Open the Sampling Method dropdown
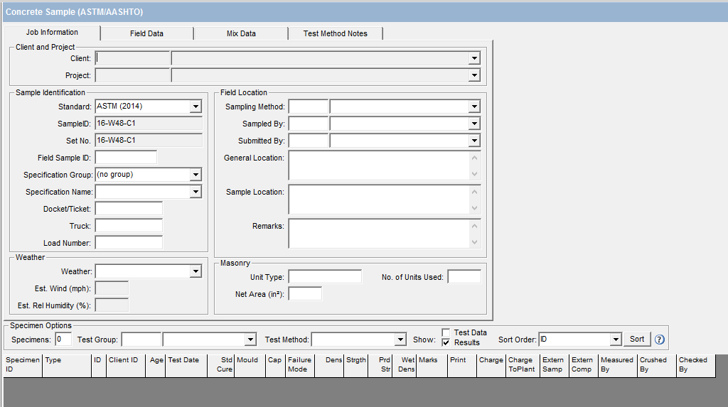 [x=474, y=107]
